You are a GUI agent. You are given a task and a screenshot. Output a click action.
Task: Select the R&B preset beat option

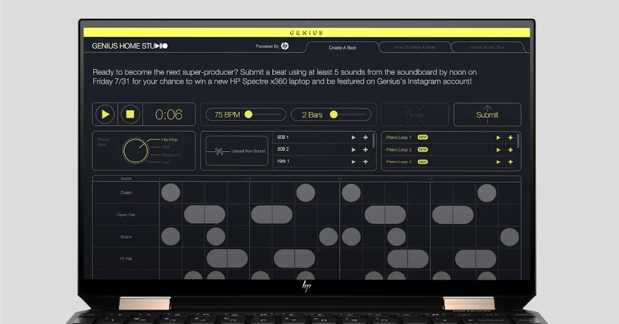(165, 147)
